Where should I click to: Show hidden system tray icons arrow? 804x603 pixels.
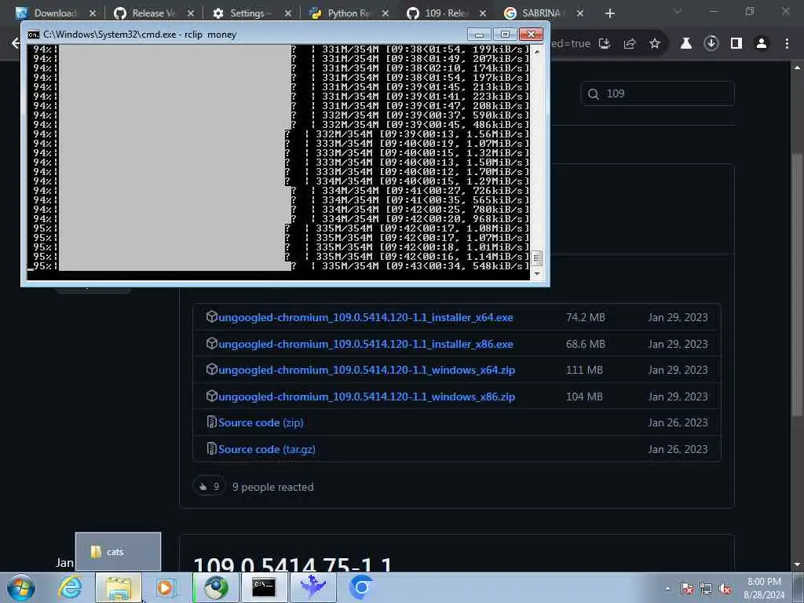(x=667, y=588)
